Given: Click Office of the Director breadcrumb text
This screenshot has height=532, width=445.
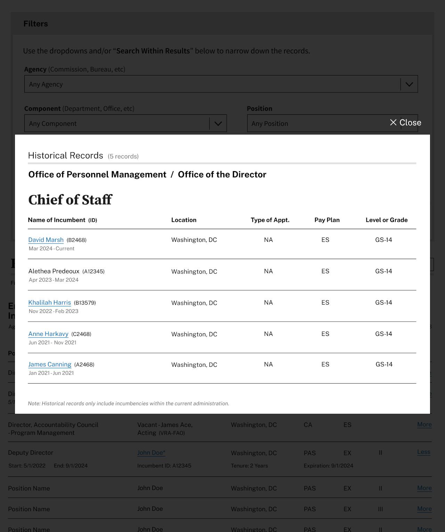Looking at the screenshot, I should pyautogui.click(x=222, y=175).
